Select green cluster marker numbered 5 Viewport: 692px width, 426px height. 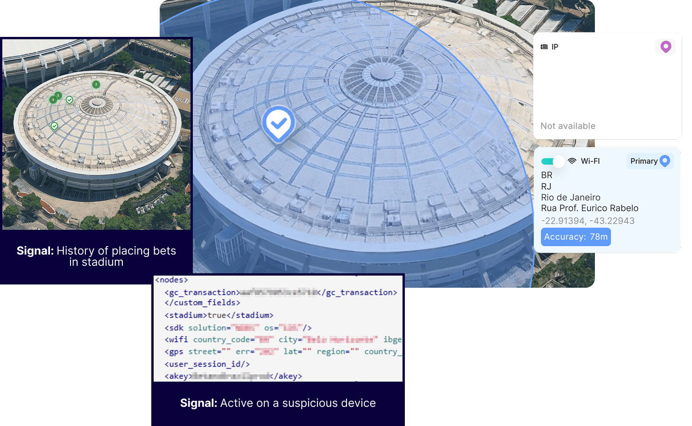tap(58, 95)
